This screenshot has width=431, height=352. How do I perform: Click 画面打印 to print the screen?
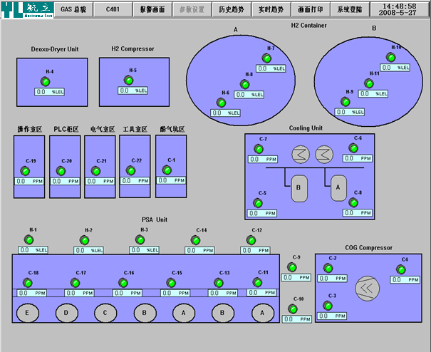[310, 9]
